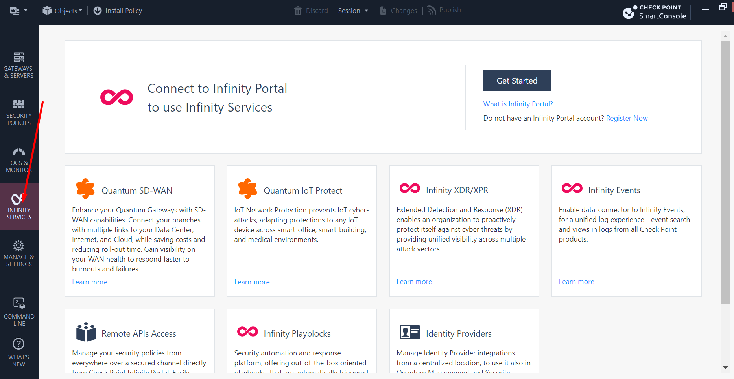Viewport: 734px width, 379px height.
Task: Click Learn more under Infinity Events
Action: 576,282
